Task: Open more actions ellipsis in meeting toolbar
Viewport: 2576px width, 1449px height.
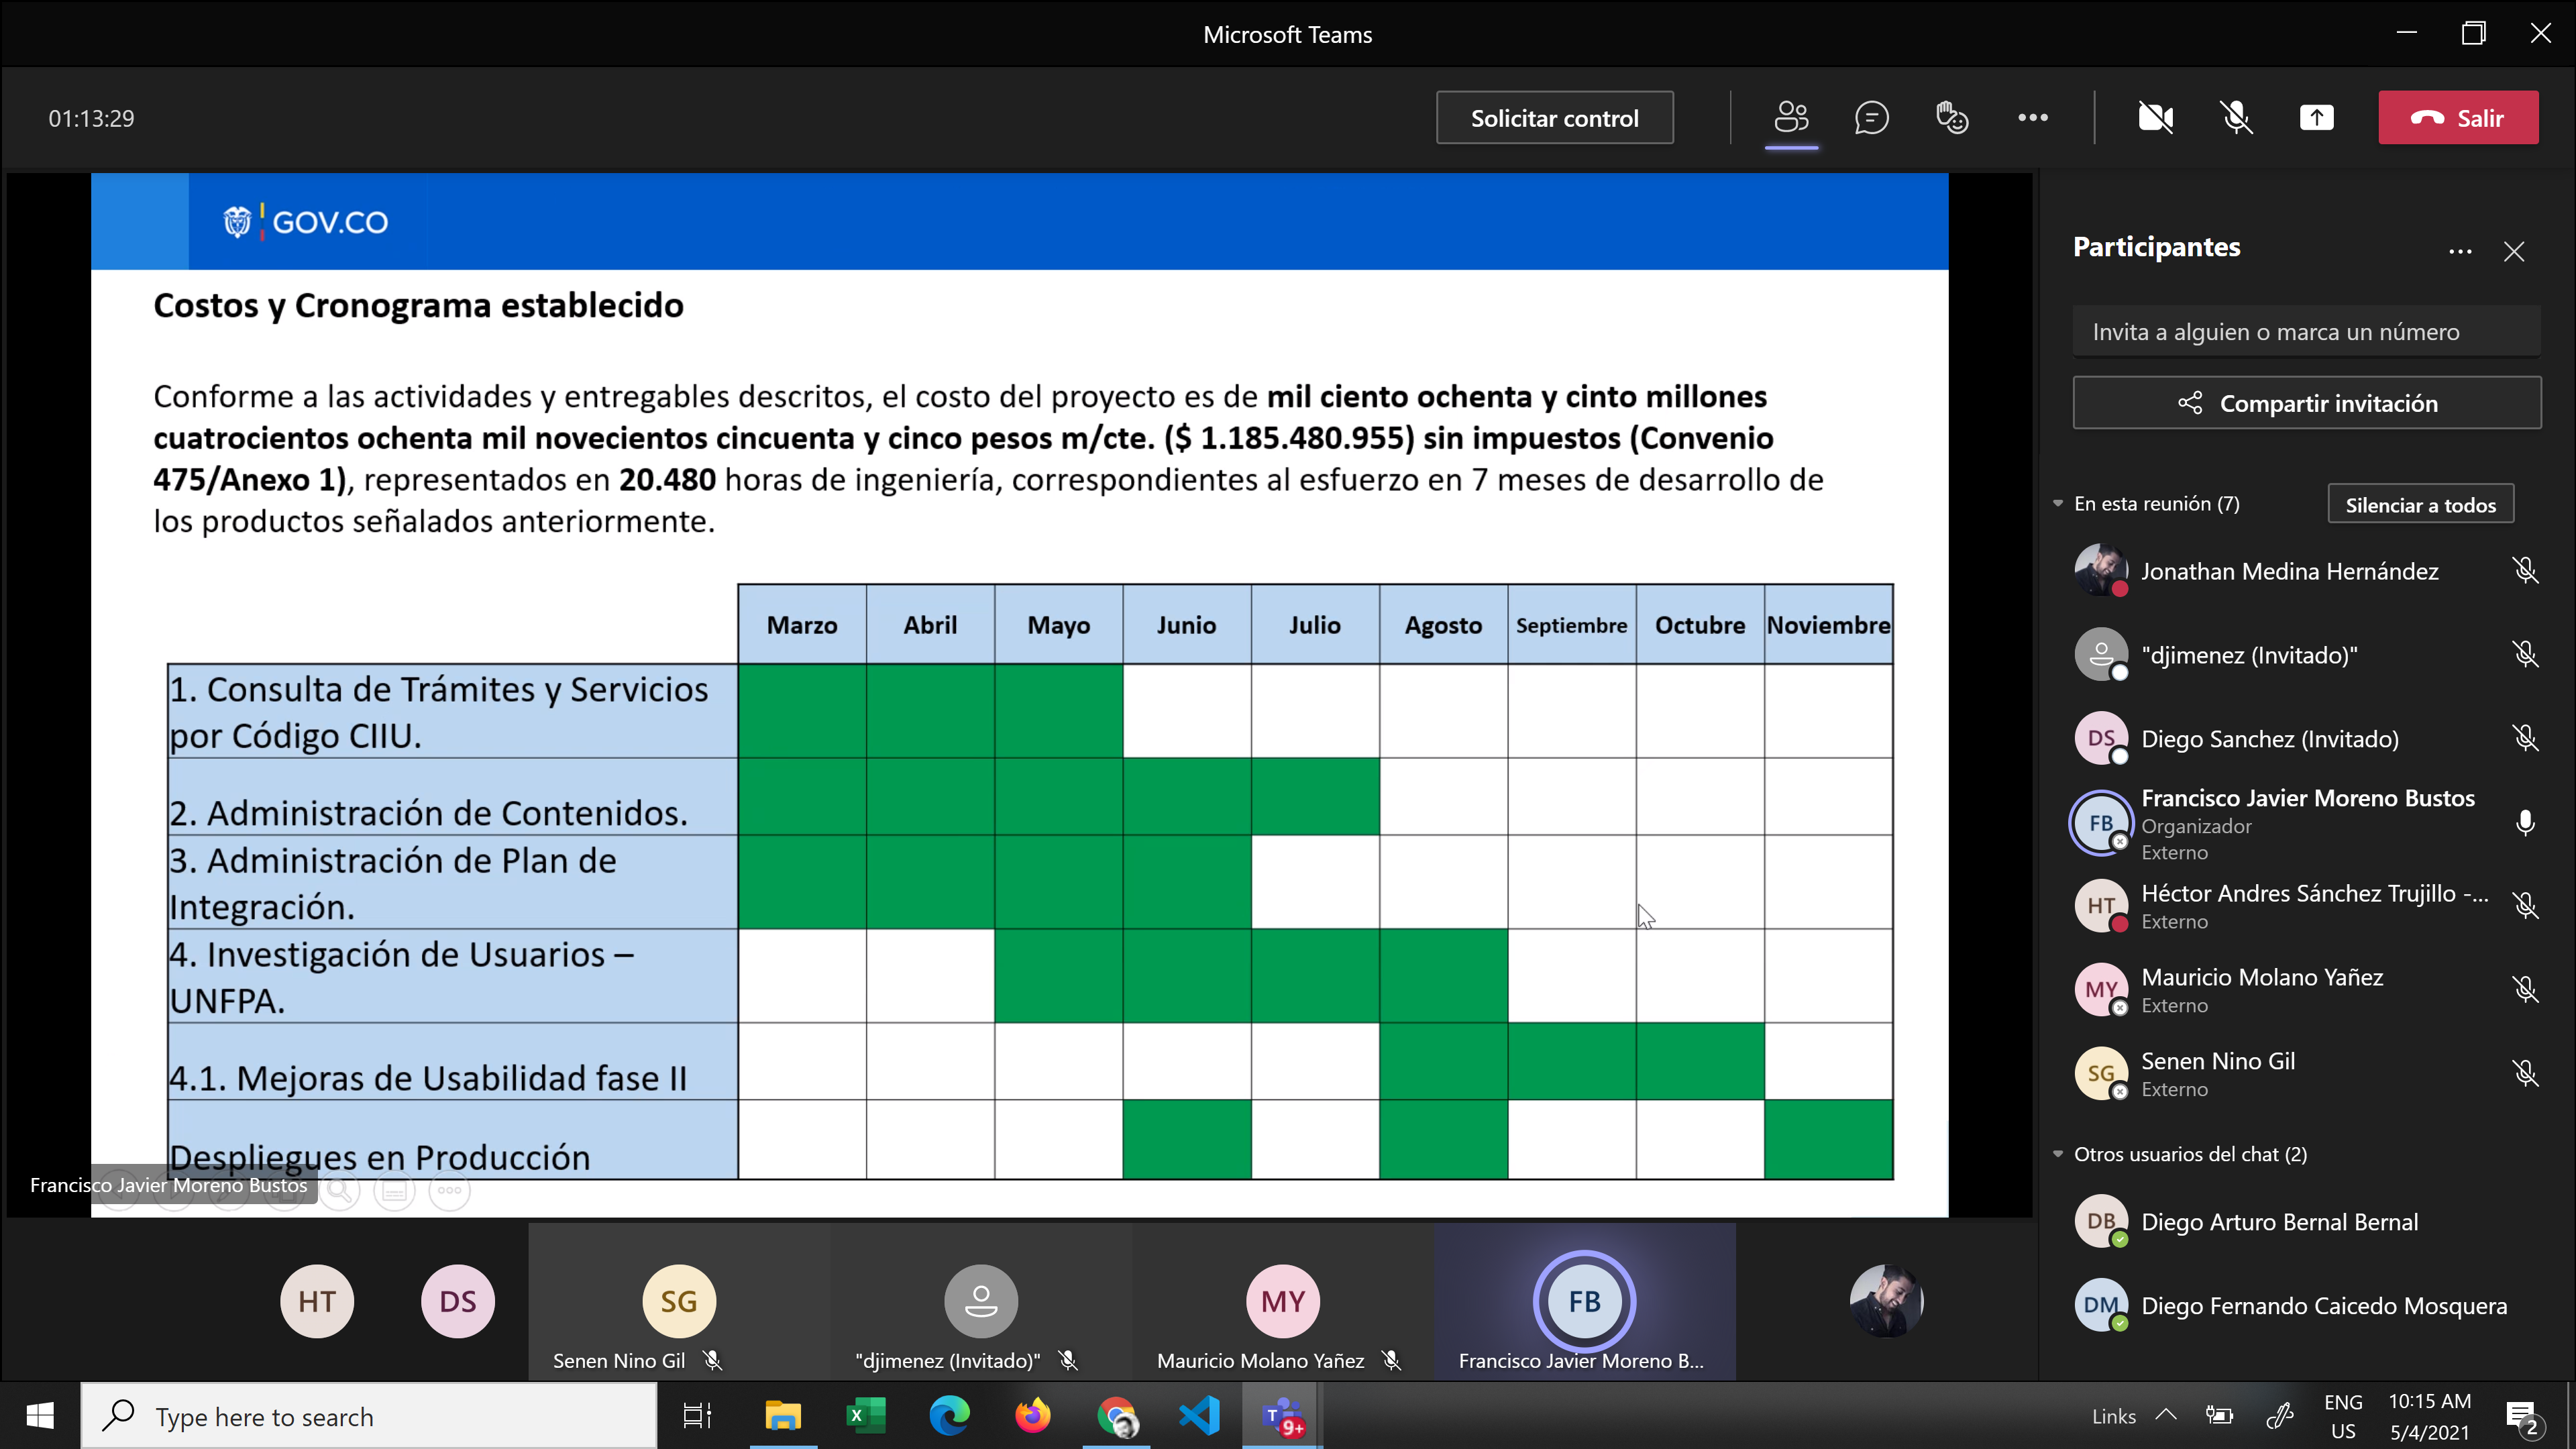Action: point(2032,118)
